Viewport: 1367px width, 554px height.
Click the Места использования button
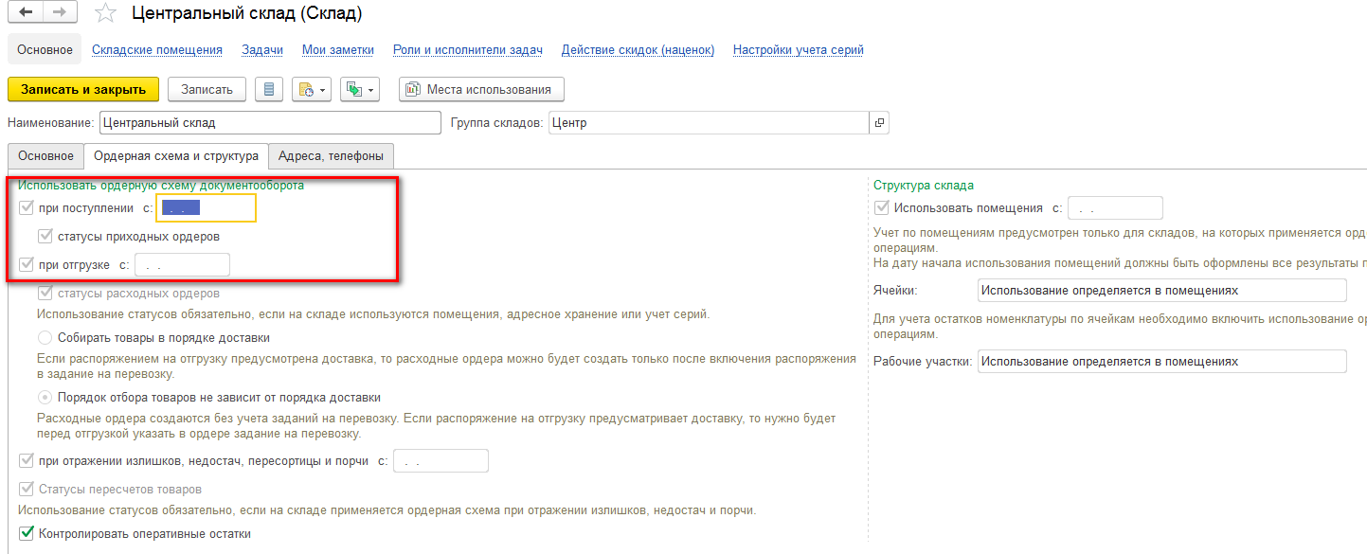[481, 89]
